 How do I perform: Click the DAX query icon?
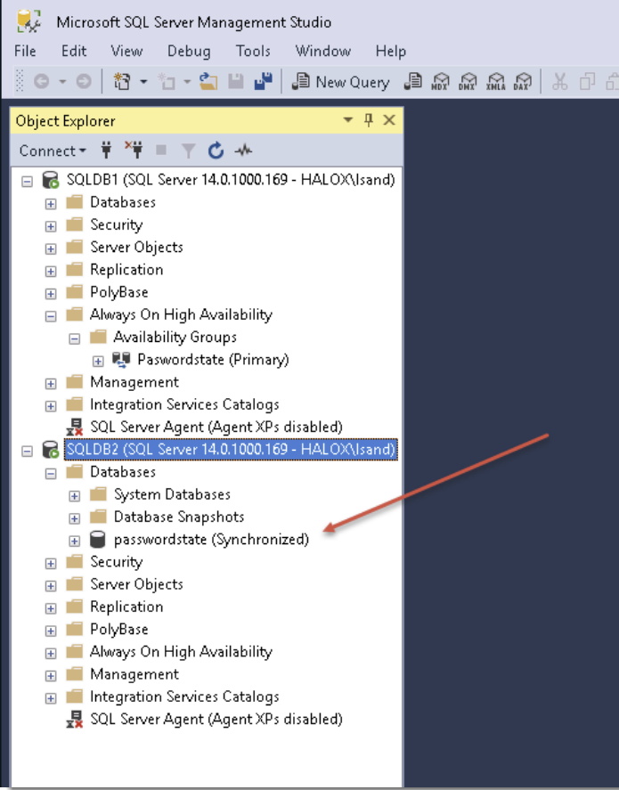tap(523, 82)
